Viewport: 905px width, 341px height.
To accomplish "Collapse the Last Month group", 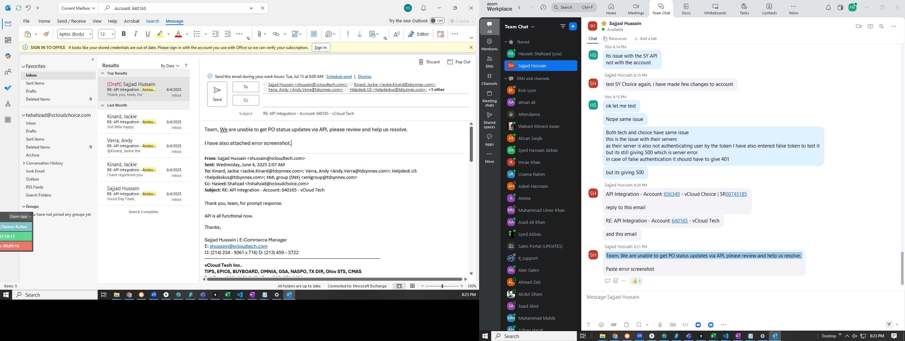I will 103,105.
